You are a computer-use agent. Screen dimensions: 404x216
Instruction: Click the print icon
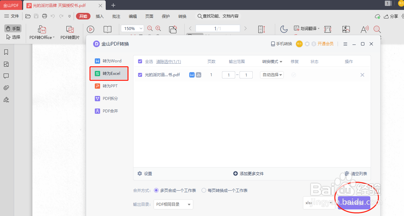[x=45, y=16]
